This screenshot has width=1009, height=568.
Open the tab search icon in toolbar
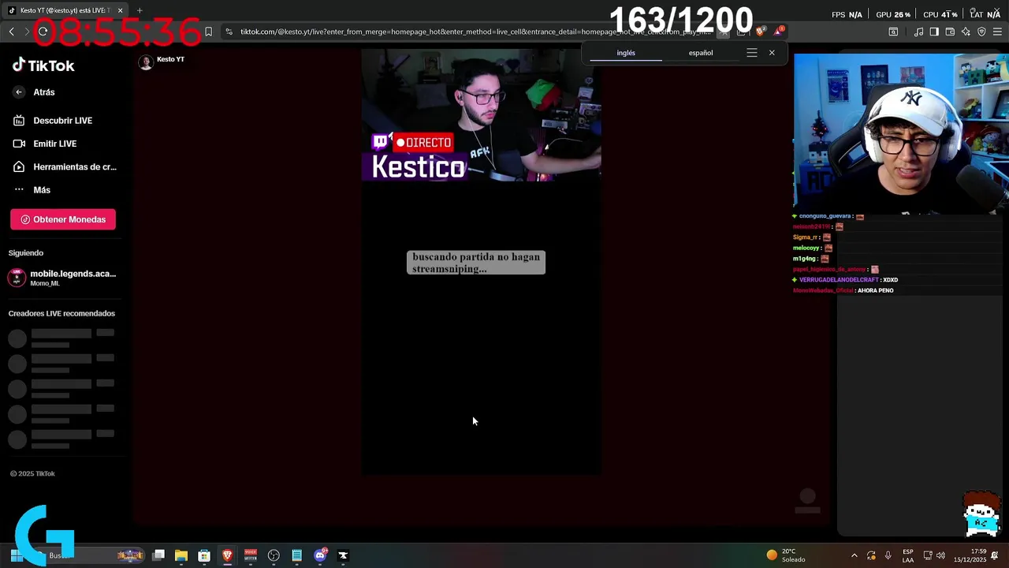tap(893, 32)
